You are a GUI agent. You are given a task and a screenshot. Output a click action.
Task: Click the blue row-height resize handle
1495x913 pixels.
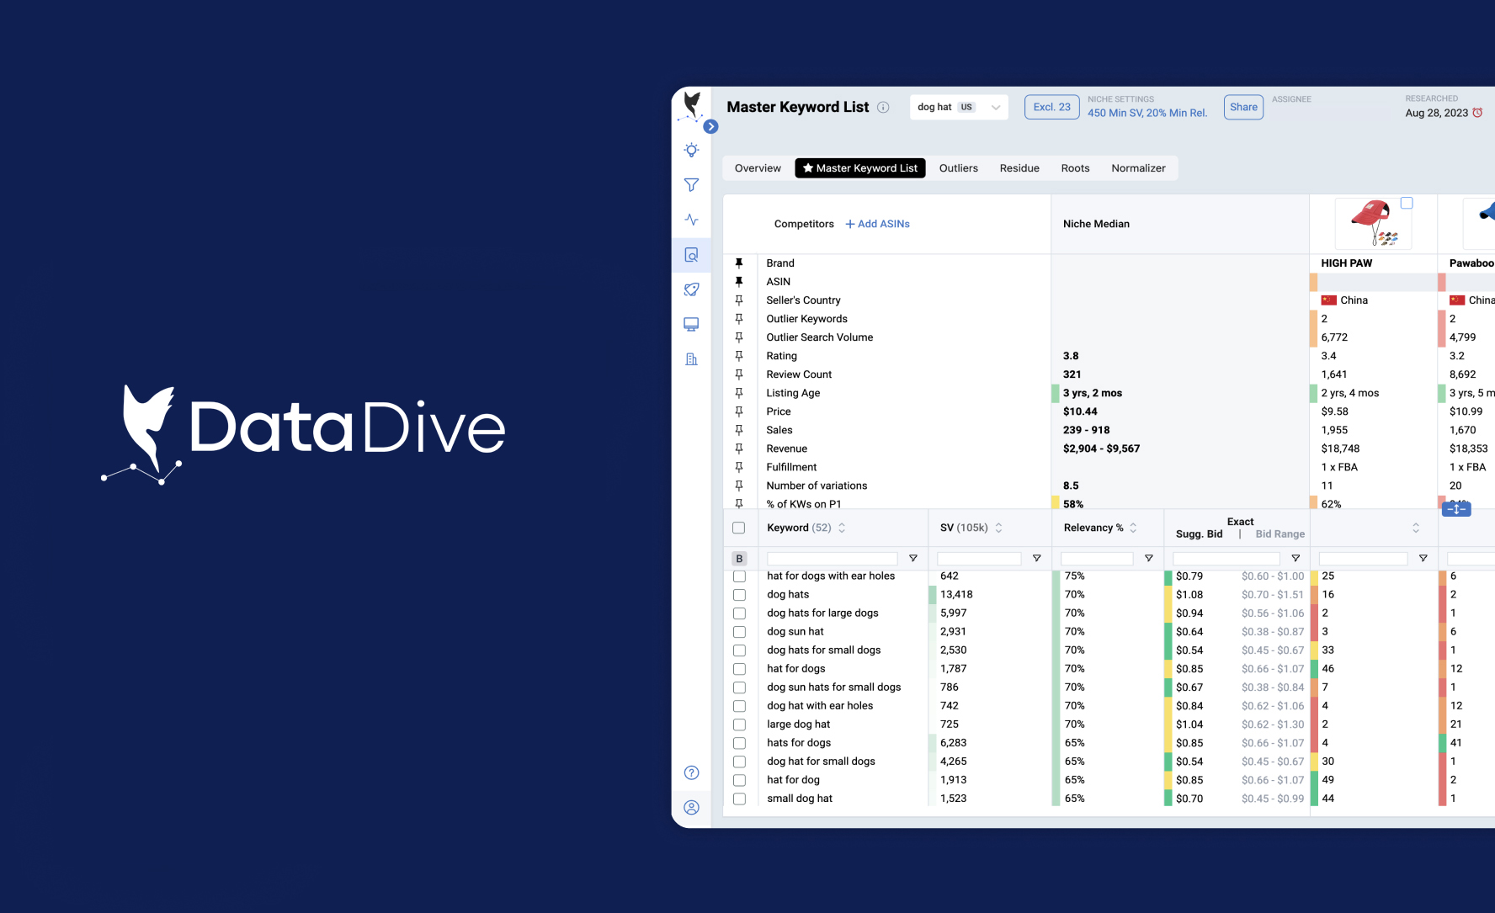pyautogui.click(x=1456, y=508)
